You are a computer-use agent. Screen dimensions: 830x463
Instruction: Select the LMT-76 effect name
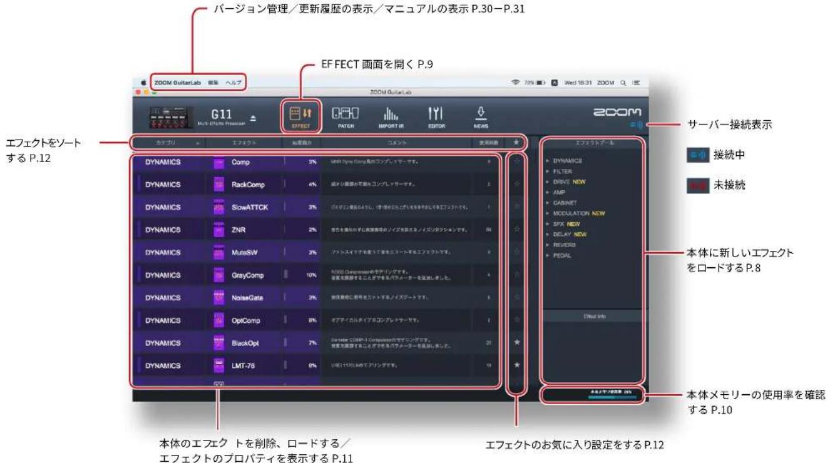point(243,365)
